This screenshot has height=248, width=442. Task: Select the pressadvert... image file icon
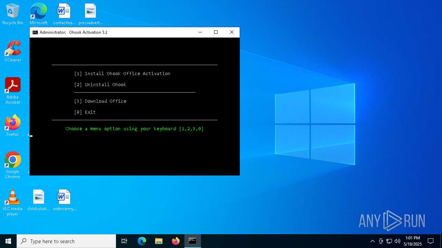pyautogui.click(x=90, y=14)
